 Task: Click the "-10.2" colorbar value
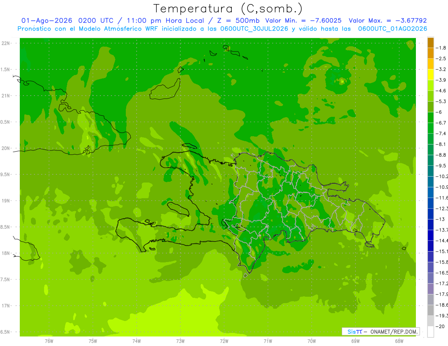442,176
